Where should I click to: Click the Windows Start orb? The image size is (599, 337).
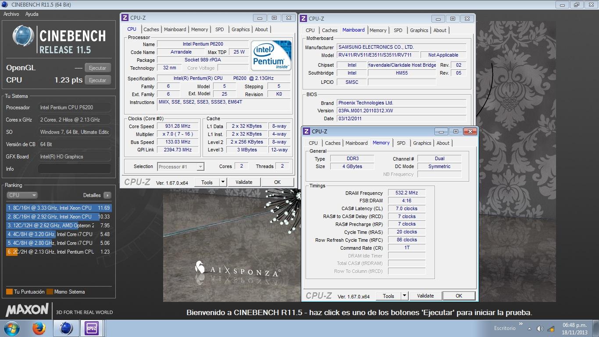click(x=11, y=328)
